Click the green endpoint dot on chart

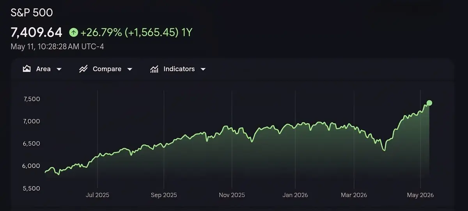click(x=429, y=103)
